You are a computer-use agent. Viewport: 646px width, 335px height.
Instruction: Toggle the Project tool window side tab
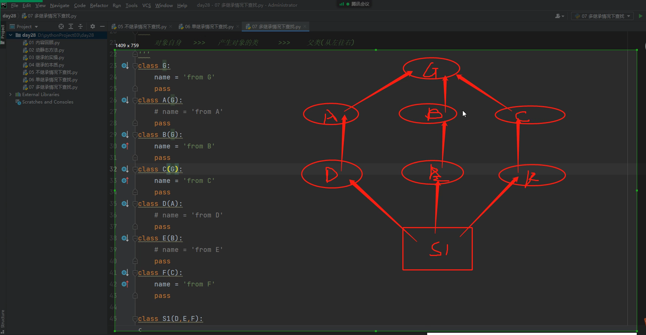coord(3,34)
